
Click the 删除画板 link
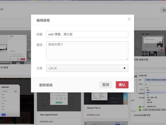(x=46, y=85)
